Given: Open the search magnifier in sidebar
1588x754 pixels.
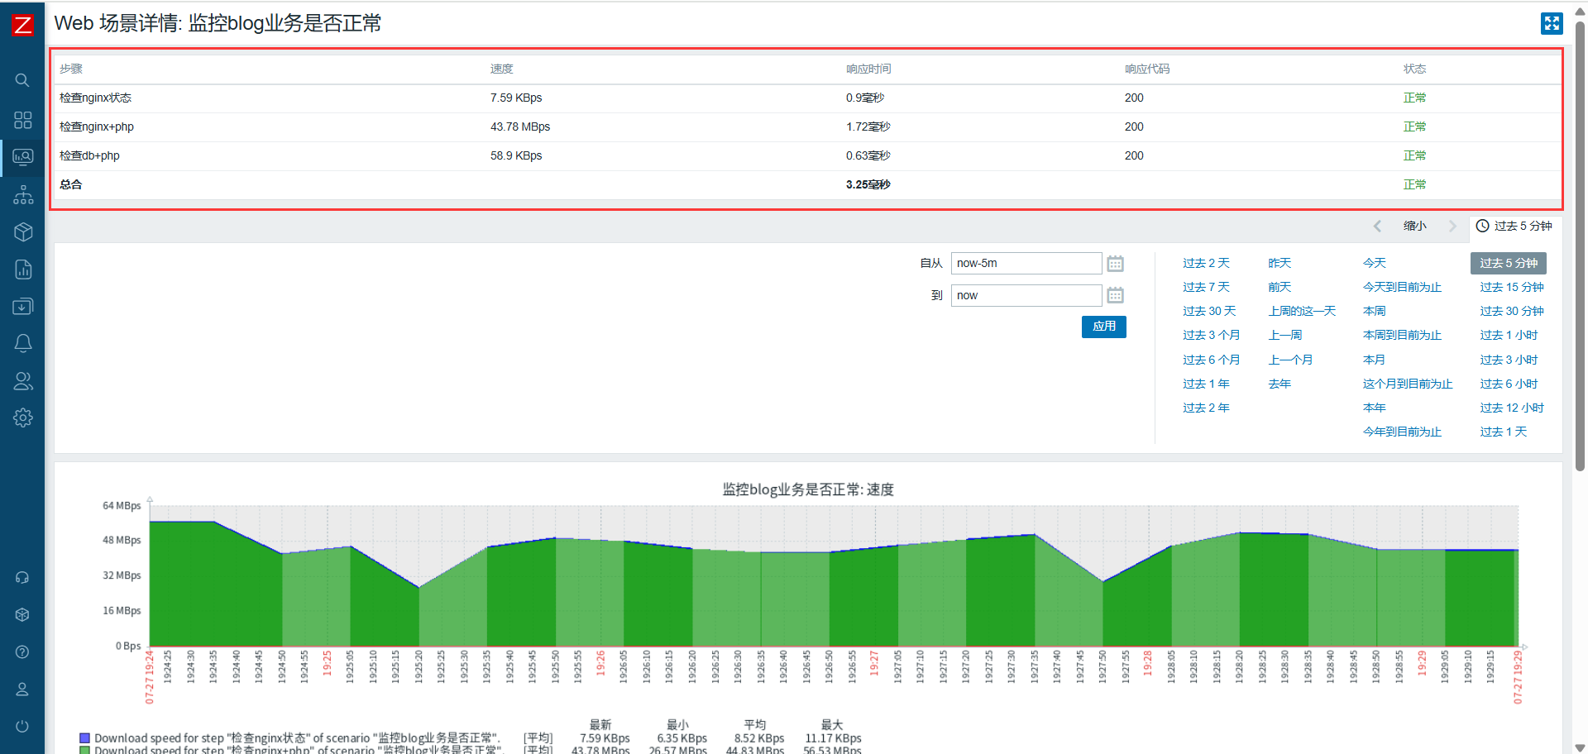Looking at the screenshot, I should tap(22, 80).
